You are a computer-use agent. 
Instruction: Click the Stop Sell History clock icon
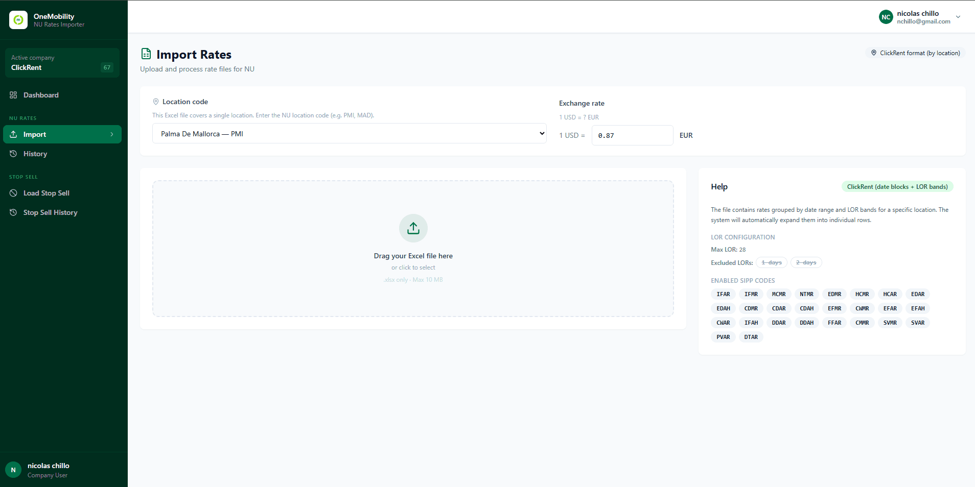click(13, 212)
